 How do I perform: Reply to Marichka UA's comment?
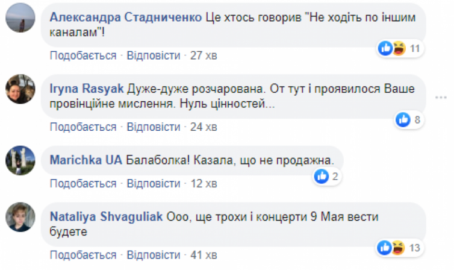(153, 183)
